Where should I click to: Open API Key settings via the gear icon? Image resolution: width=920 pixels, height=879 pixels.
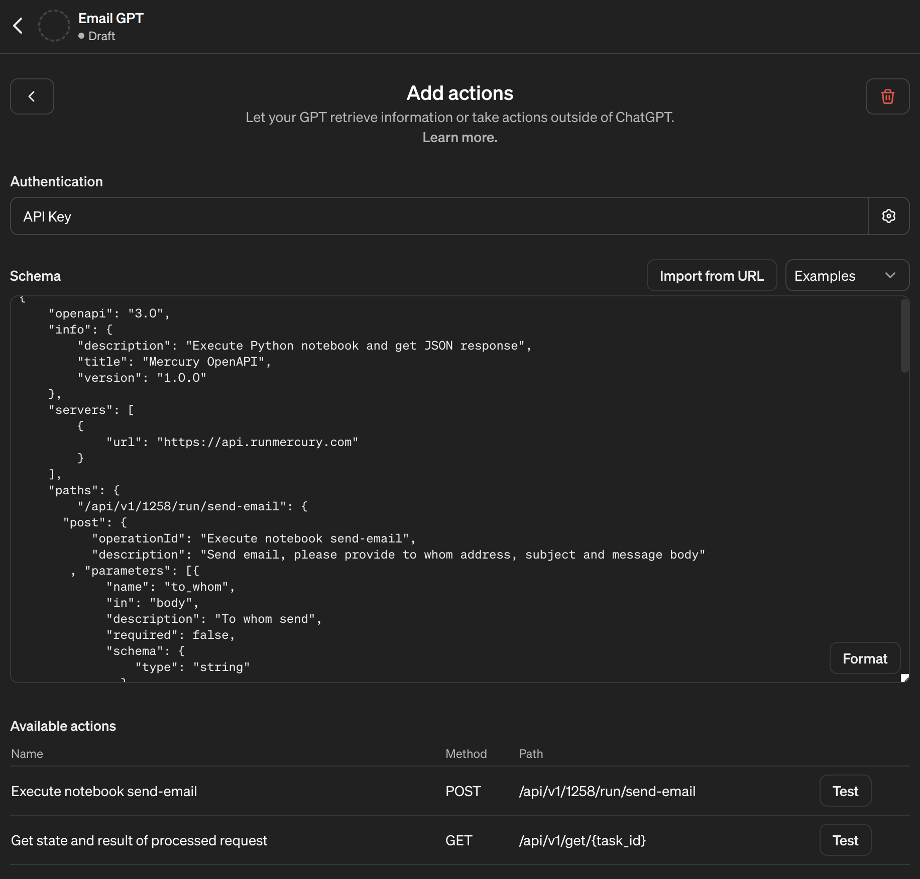pos(888,216)
